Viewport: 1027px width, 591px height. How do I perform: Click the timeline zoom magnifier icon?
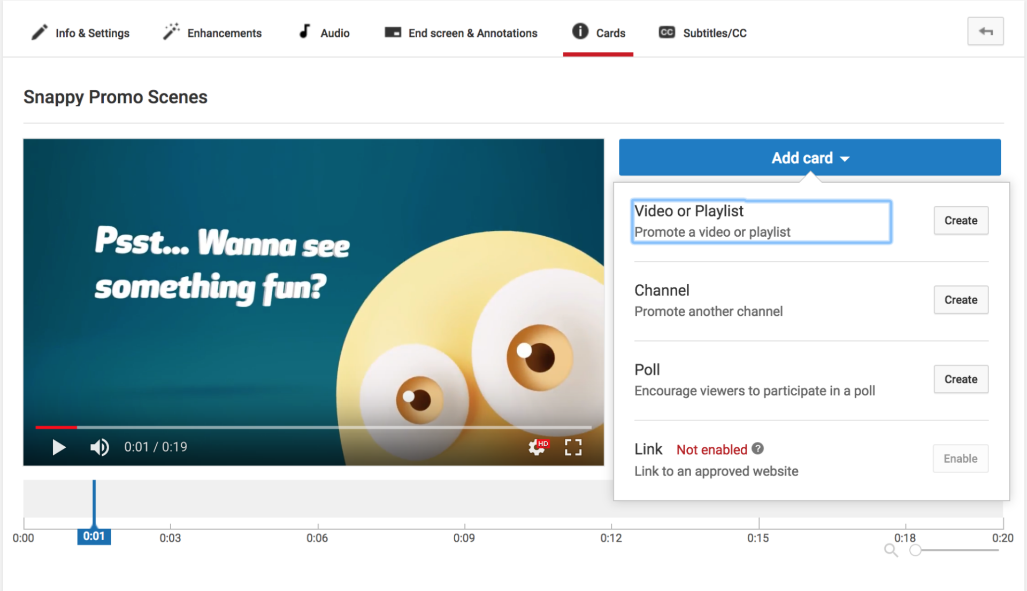[891, 550]
